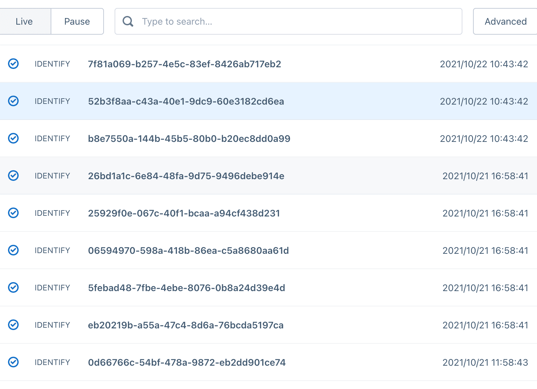Click the search magnifier icon
Viewport: 537px width, 389px height.
[128, 22]
